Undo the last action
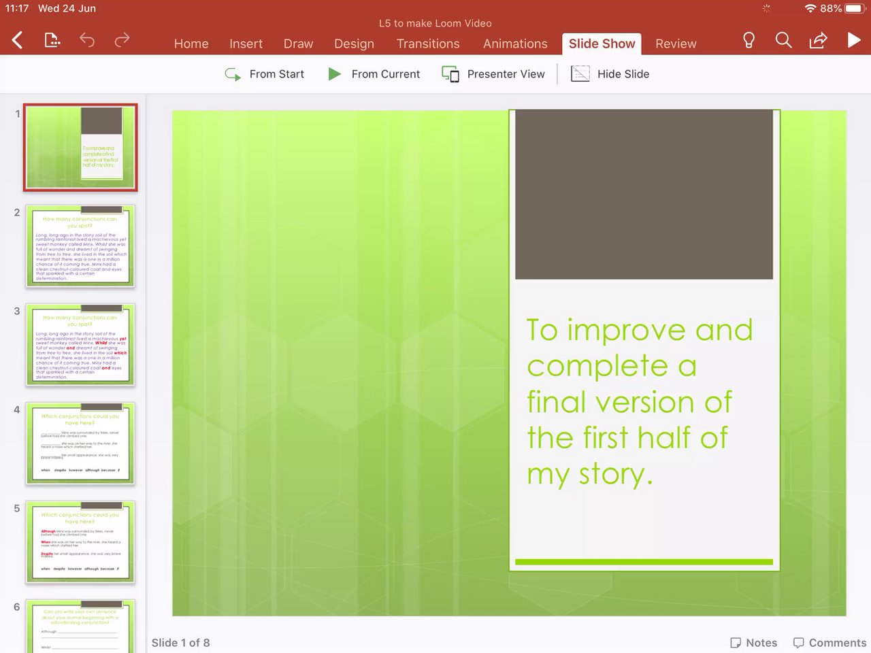Screen dimensions: 871x653 (86, 40)
